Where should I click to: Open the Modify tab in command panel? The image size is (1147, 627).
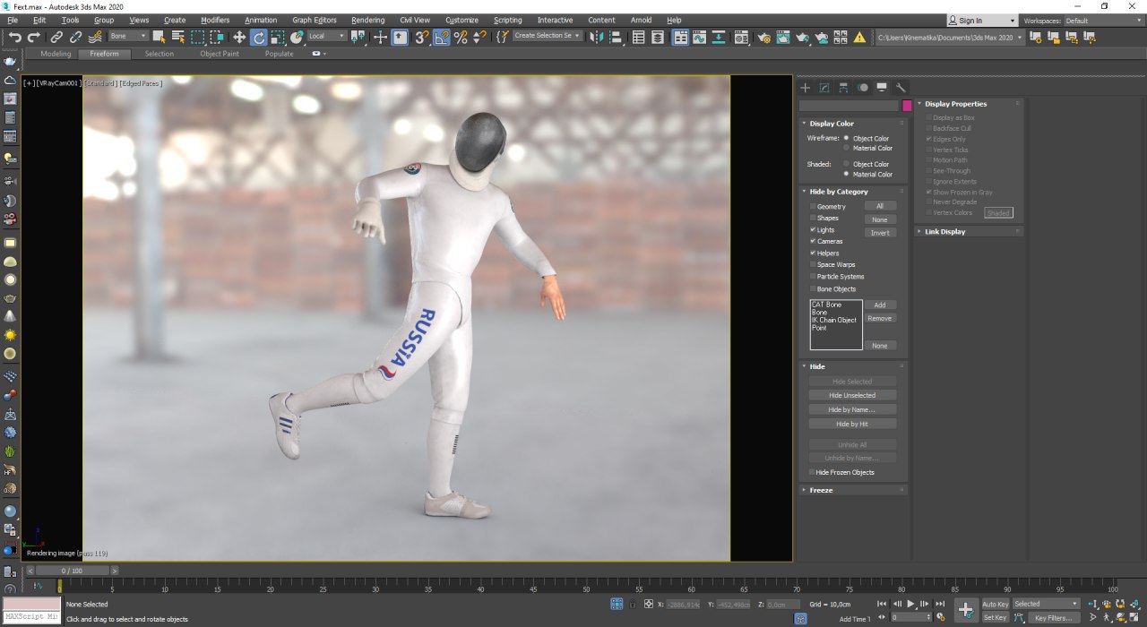(824, 88)
